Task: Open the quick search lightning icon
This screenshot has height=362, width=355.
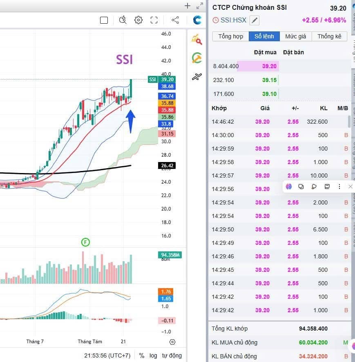Action: click(123, 20)
